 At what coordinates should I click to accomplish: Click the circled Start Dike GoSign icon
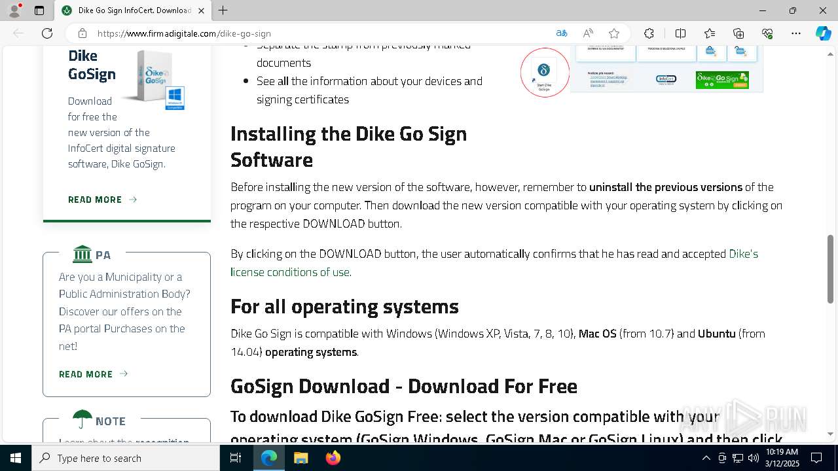point(545,73)
